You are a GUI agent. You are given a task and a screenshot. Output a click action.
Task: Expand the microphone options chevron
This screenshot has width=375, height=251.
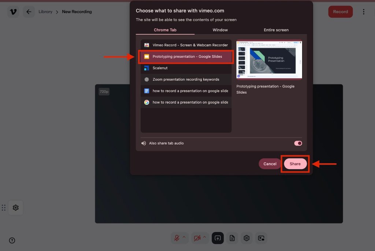(184, 237)
